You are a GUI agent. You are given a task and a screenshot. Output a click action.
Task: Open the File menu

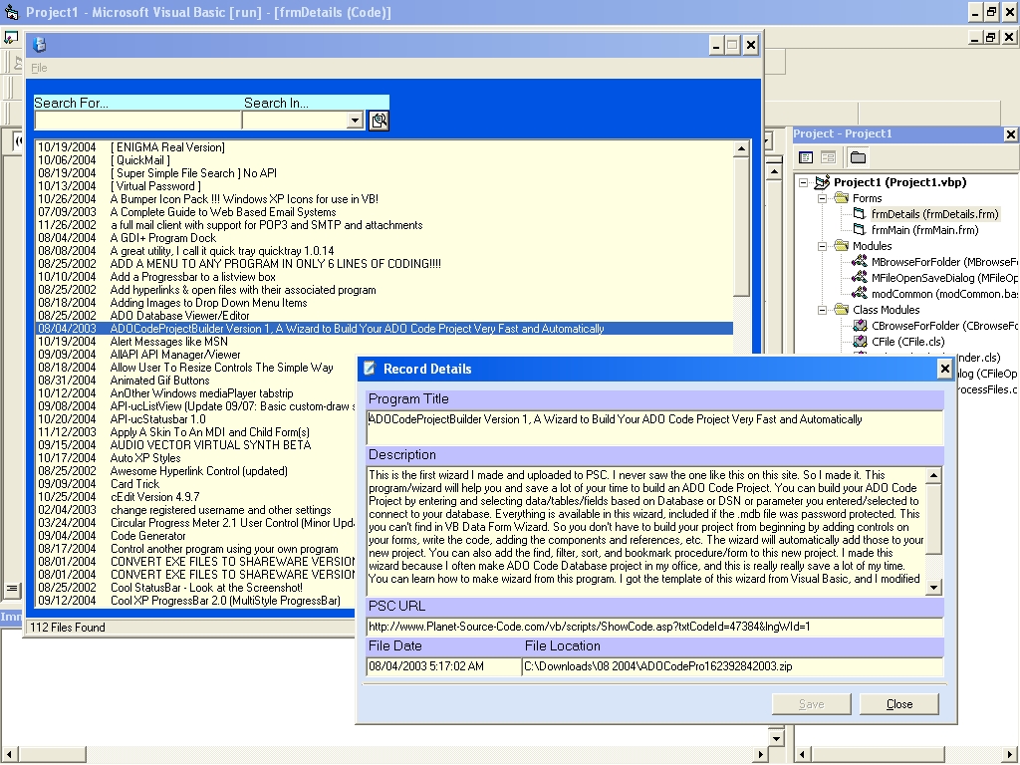coord(39,68)
